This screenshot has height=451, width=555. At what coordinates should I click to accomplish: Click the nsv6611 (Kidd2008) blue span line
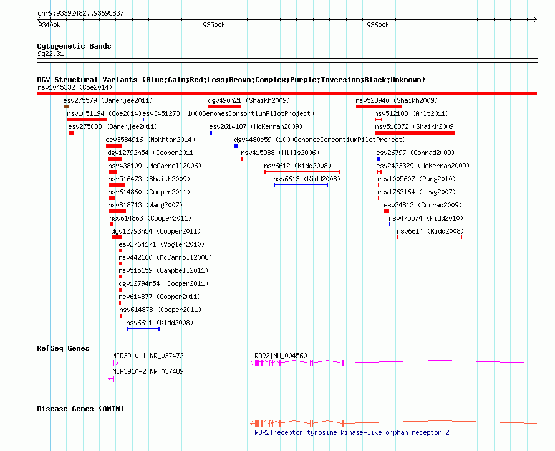pyautogui.click(x=143, y=329)
